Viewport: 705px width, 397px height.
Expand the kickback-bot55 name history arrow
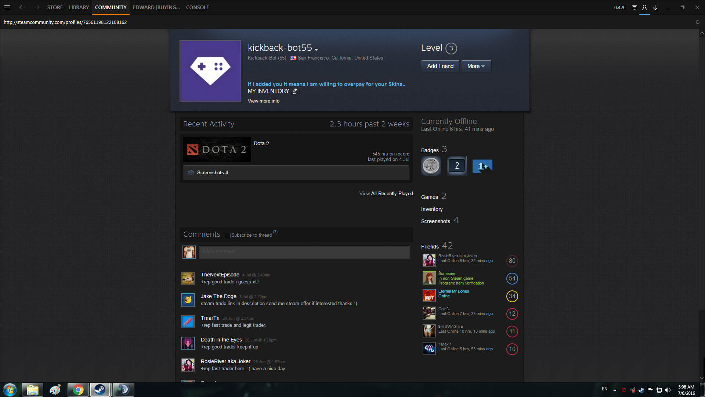coord(317,49)
